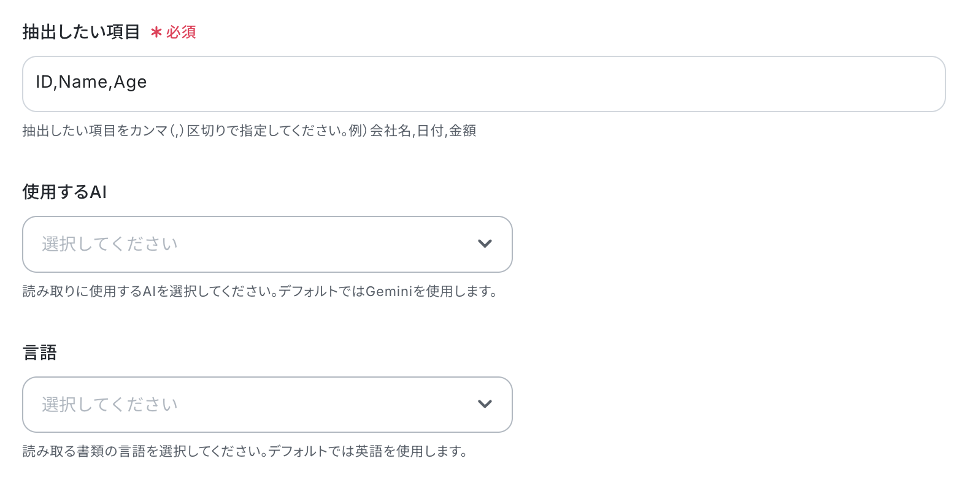The height and width of the screenshot is (488, 973).
Task: Place cursor right after the word Age
Action: 148,82
